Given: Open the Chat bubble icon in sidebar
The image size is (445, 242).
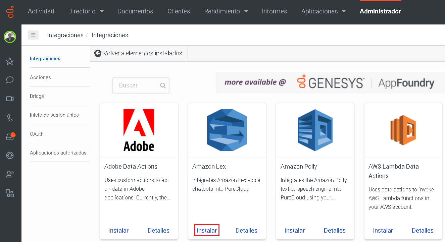Looking at the screenshot, I should [x=10, y=80].
